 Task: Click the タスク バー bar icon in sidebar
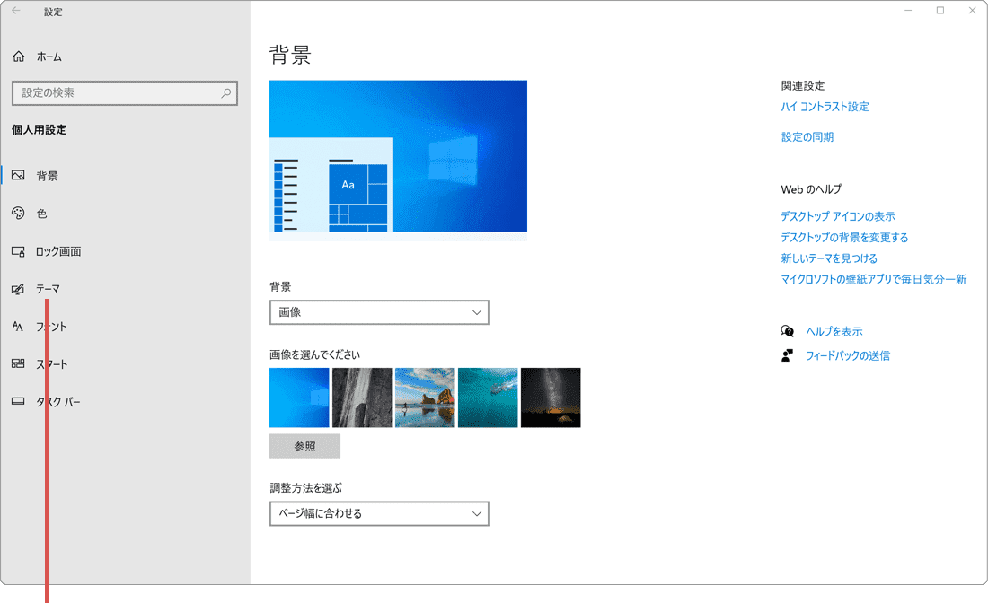click(18, 402)
